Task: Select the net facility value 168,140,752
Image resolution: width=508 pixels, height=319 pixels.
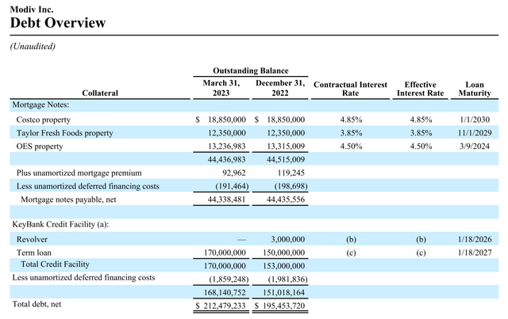Action: [225, 293]
